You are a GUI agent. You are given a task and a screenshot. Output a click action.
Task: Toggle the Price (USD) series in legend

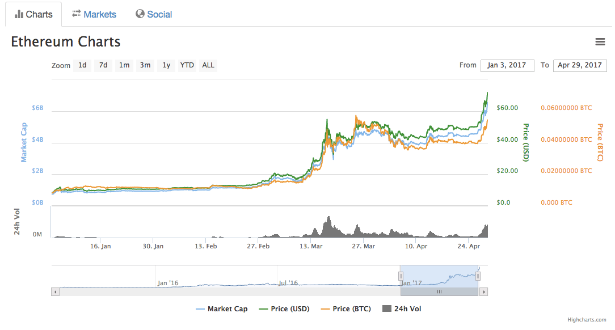click(284, 309)
